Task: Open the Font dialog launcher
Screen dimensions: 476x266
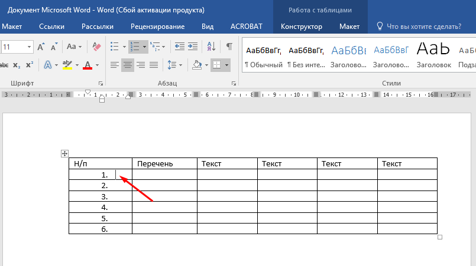Action: pyautogui.click(x=101, y=84)
